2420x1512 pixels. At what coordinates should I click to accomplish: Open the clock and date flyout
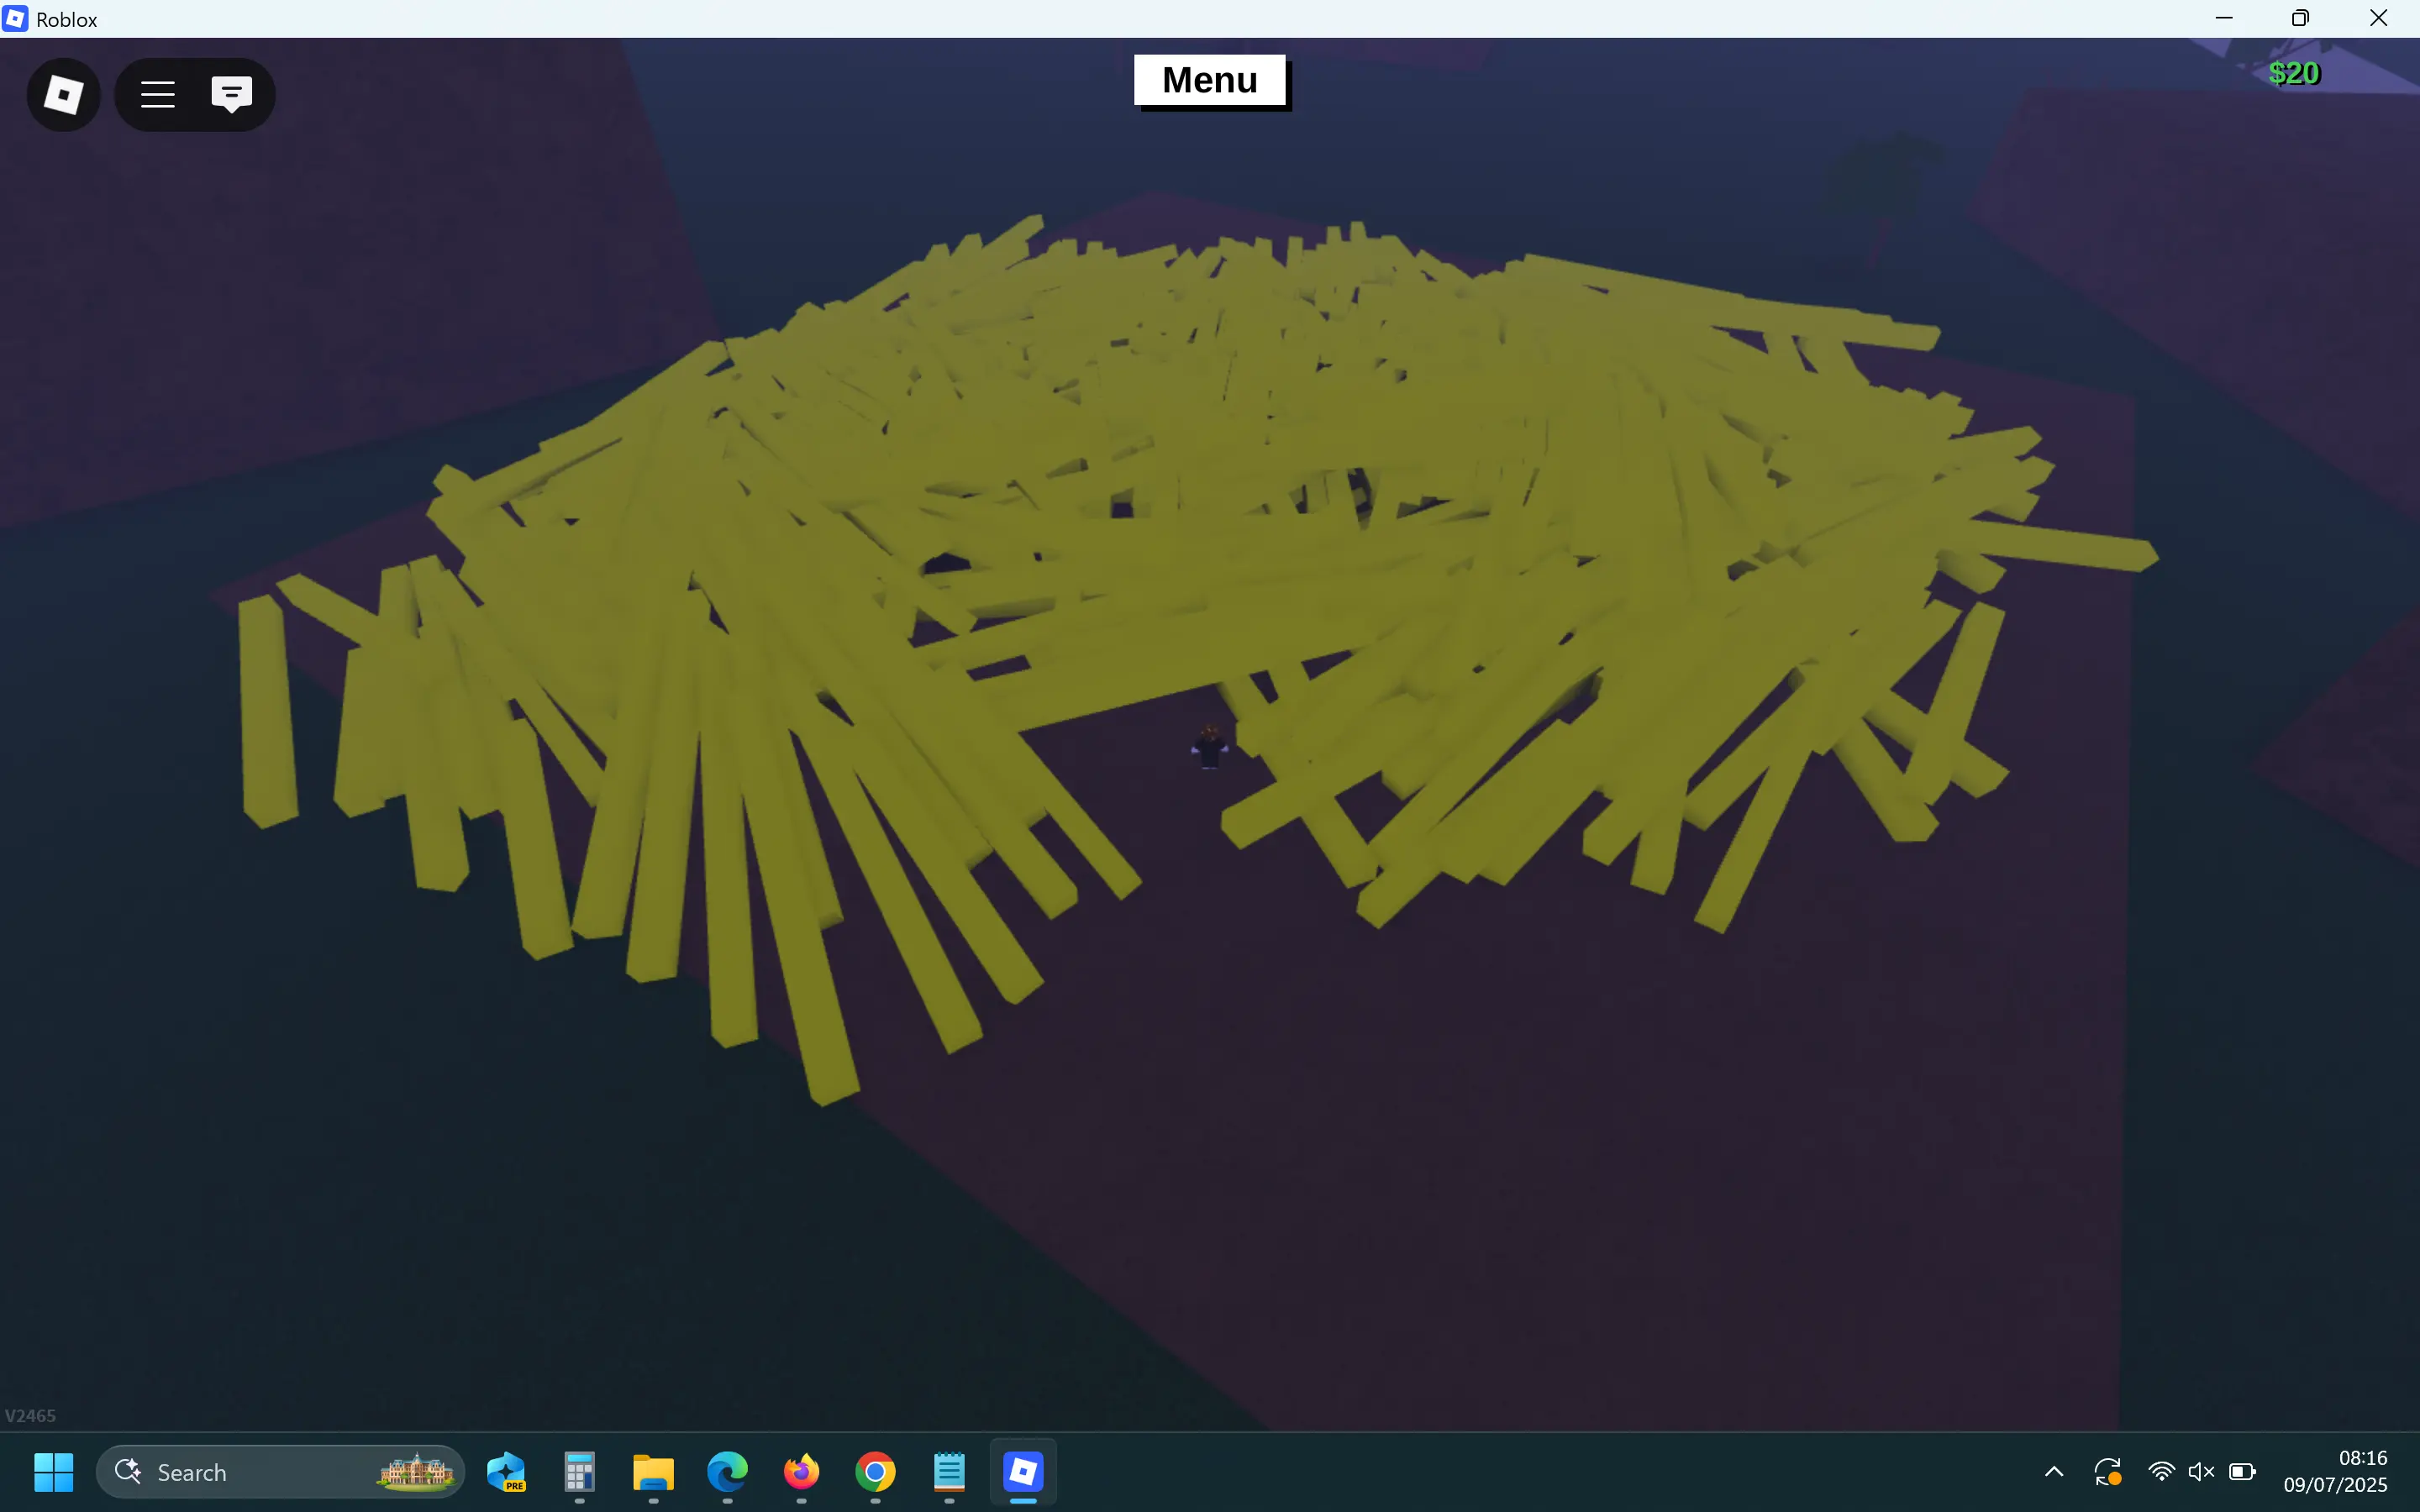2334,1472
